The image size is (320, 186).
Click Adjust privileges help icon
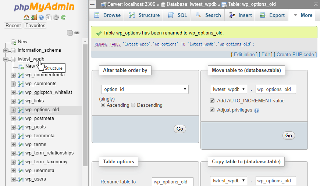257,110
